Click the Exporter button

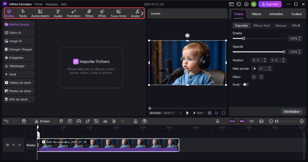click(270, 4)
